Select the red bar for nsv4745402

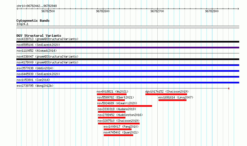pyautogui.click(x=119, y=135)
